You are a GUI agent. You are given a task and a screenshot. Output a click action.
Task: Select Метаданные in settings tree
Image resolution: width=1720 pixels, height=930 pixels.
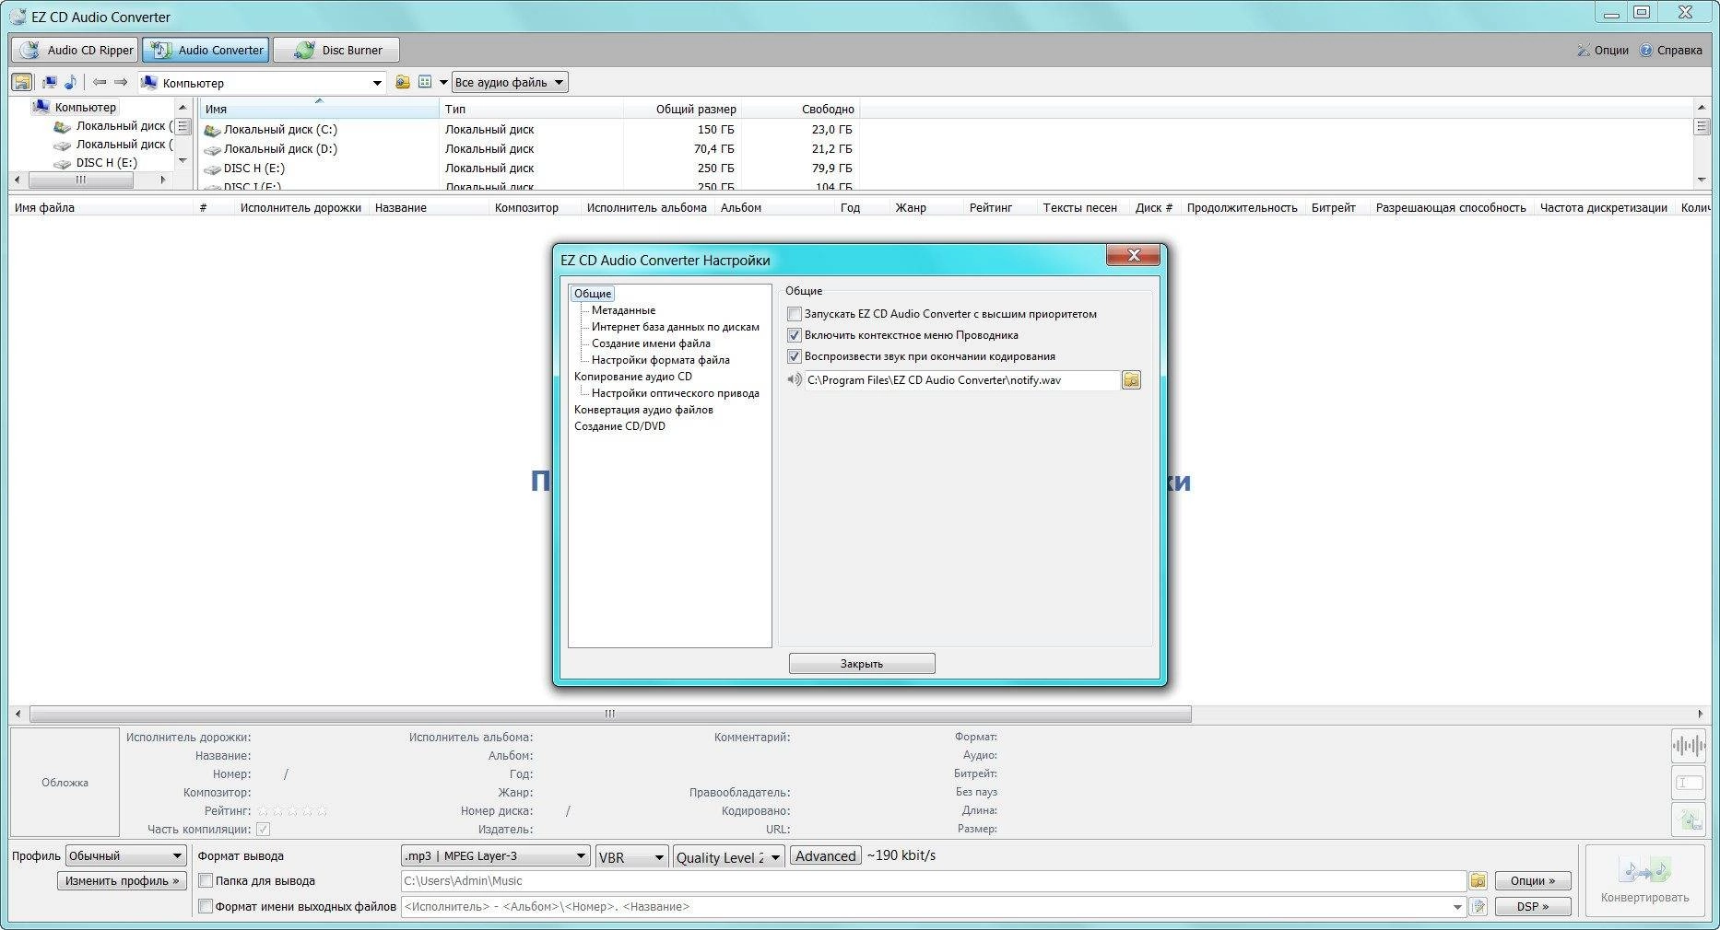(623, 310)
